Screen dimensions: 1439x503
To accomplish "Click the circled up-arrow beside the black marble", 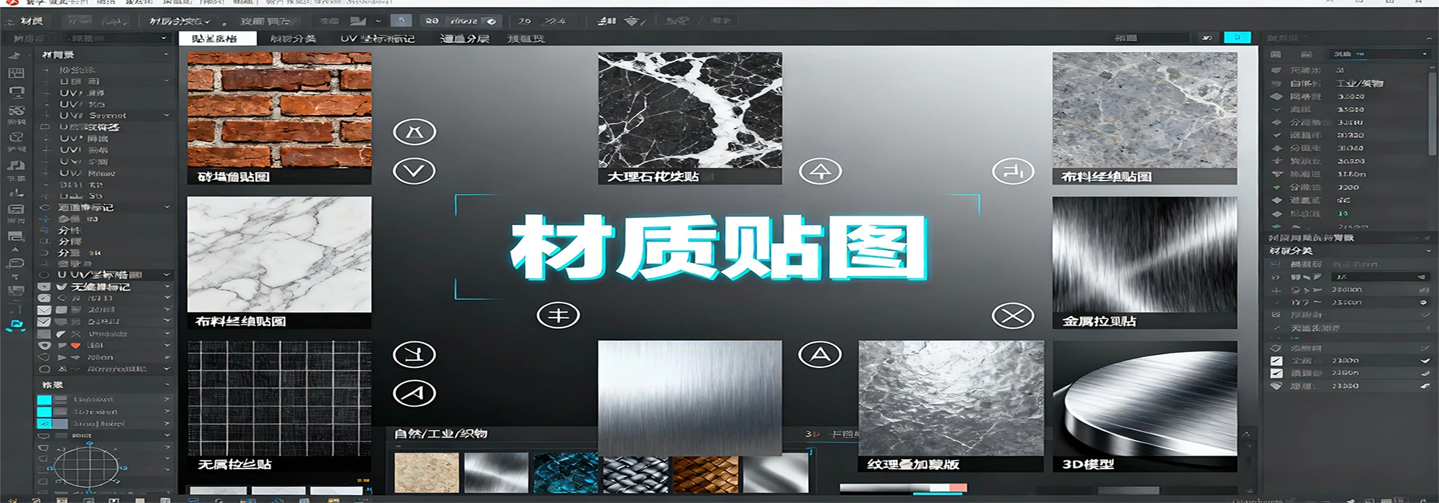I will [820, 171].
